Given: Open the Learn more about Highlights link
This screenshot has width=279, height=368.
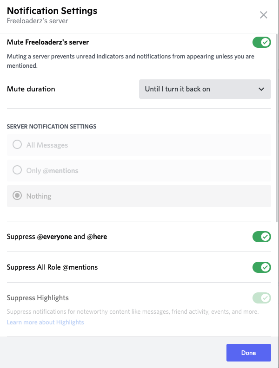Looking at the screenshot, I should click(46, 322).
